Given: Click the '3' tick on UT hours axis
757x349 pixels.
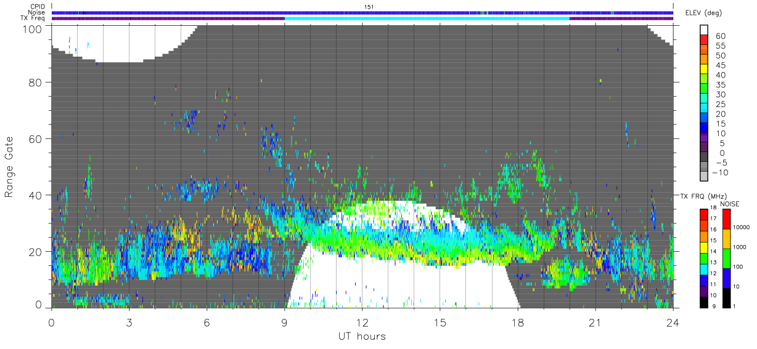Looking at the screenshot, I should click(x=129, y=323).
